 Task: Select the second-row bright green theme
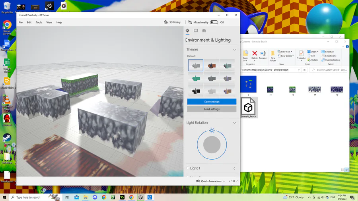pos(196,78)
